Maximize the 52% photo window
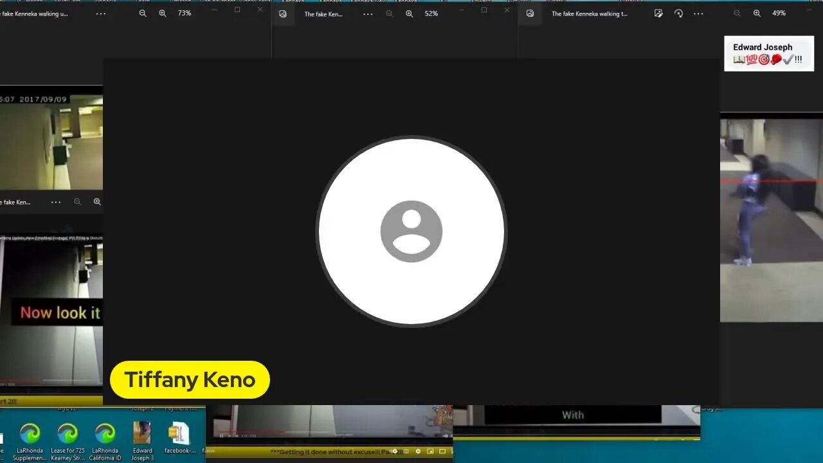823x463 pixels. (484, 10)
